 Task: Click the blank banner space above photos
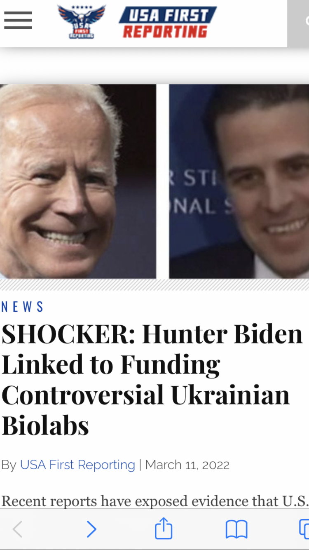point(154,66)
